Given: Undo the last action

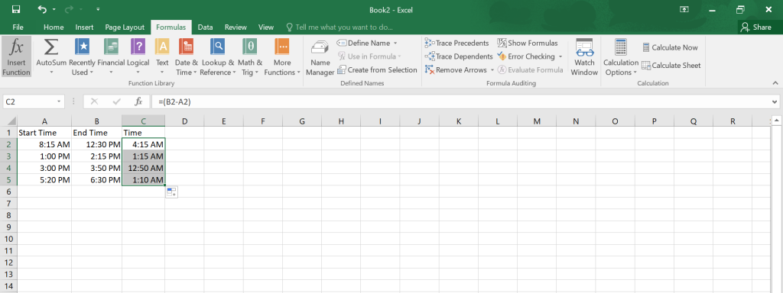Looking at the screenshot, I should (43, 9).
